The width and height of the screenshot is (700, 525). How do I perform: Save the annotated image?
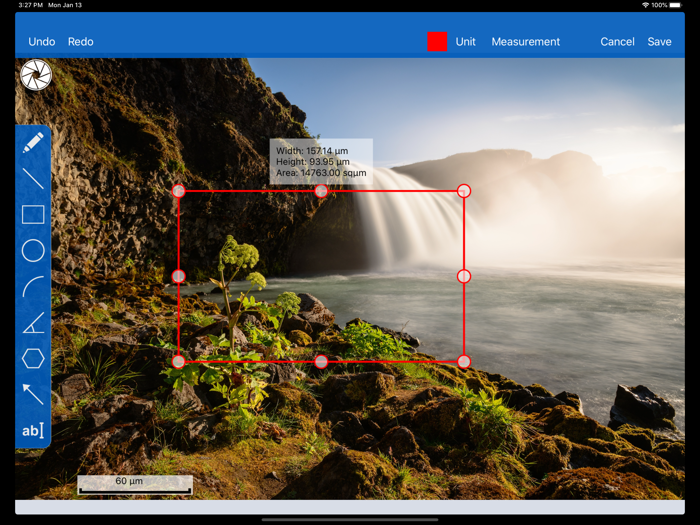pos(660,42)
